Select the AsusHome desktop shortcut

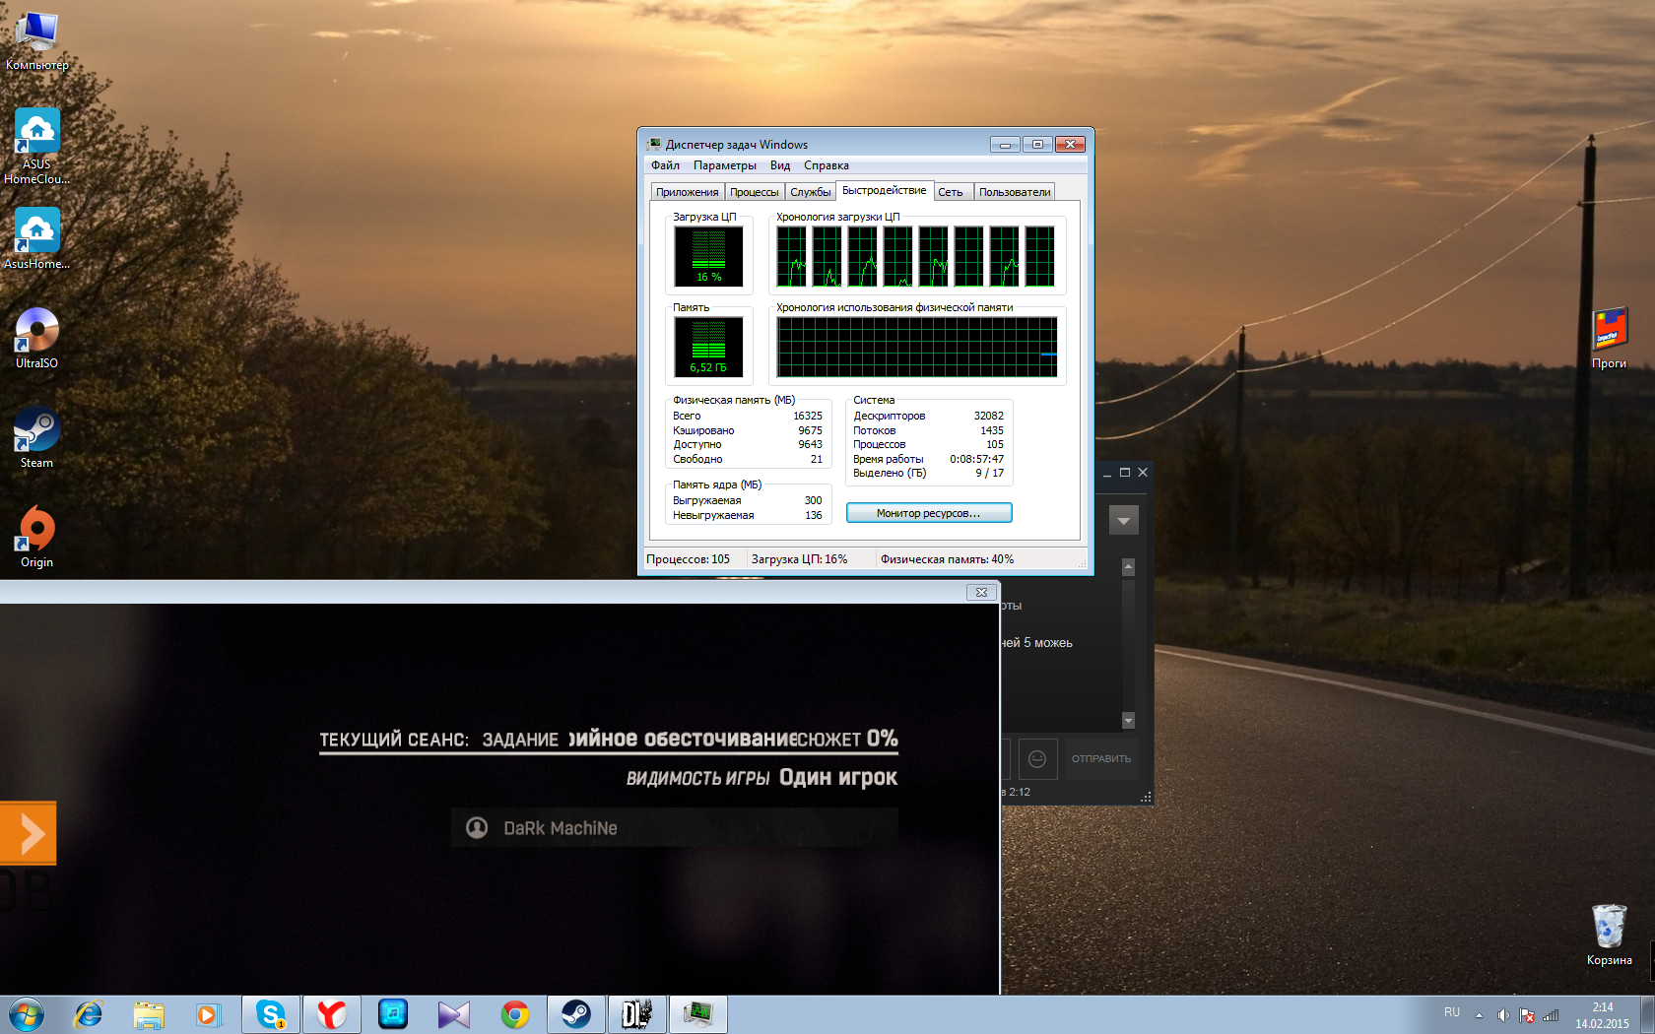pos(36,238)
